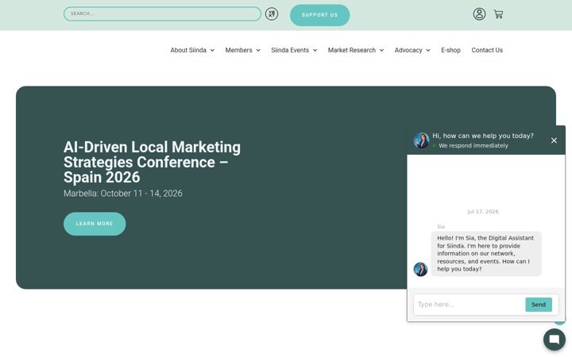572x357 pixels.
Task: Go to the E-shop page
Action: coord(450,50)
